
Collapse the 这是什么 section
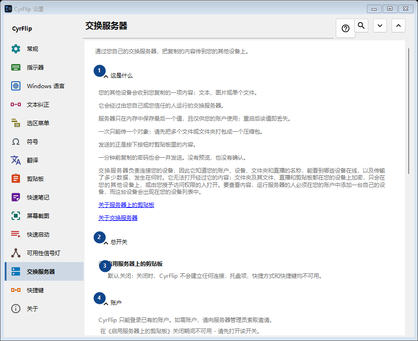coord(106,76)
